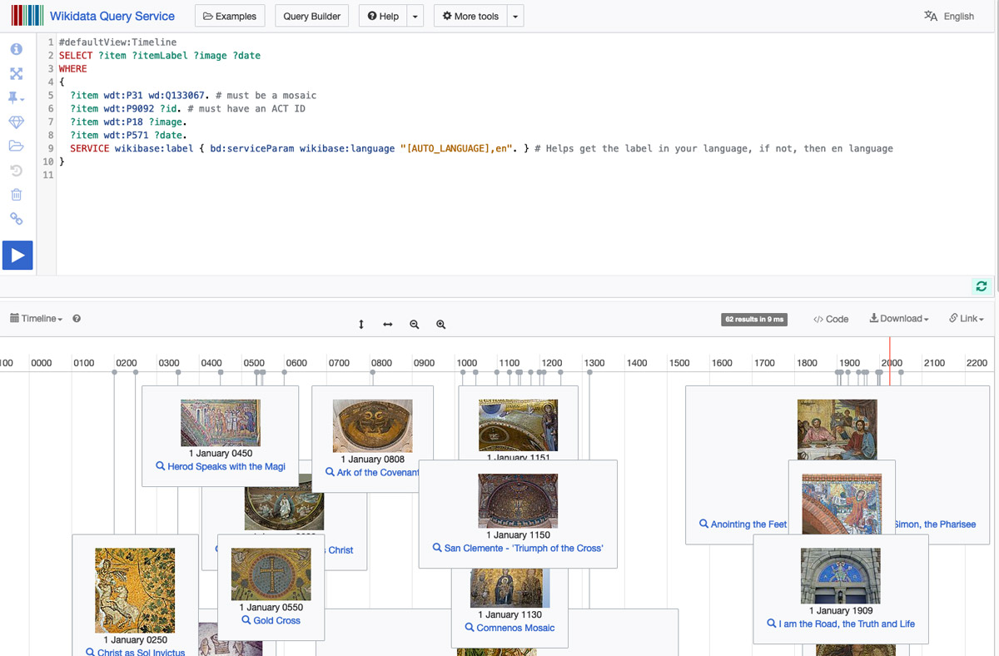Image resolution: width=999 pixels, height=656 pixels.
Task: Click the query helper info icon
Action: point(16,50)
